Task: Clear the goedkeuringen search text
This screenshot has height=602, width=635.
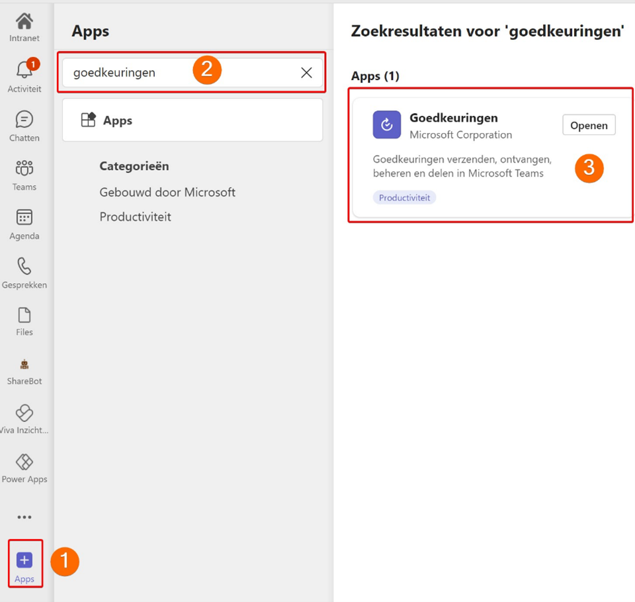Action: [x=306, y=73]
